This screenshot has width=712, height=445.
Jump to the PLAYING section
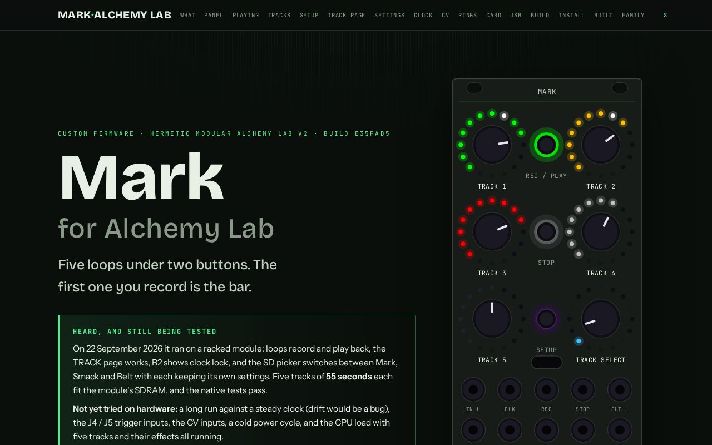[x=246, y=16]
